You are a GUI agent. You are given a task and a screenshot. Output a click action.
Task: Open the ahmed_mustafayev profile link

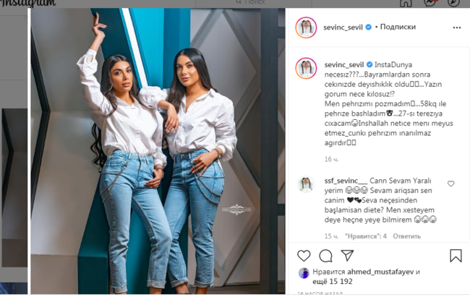click(x=380, y=272)
